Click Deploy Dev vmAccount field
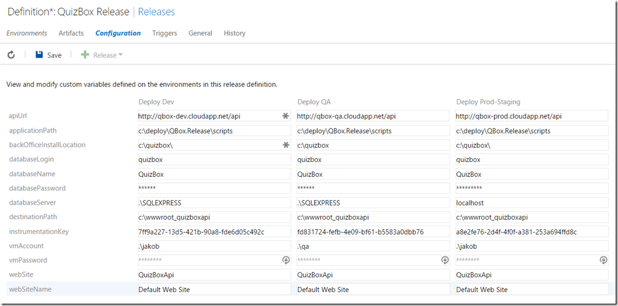Screen dimensions: 618x306 click(x=215, y=246)
